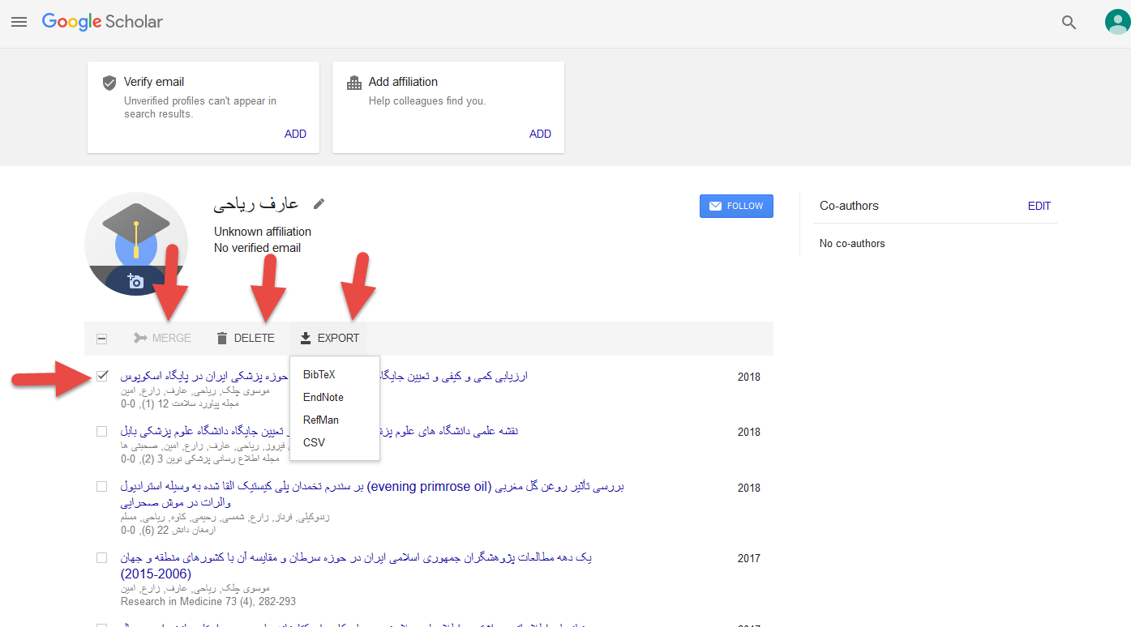
Task: Click ADD under Verify email card
Action: click(295, 134)
